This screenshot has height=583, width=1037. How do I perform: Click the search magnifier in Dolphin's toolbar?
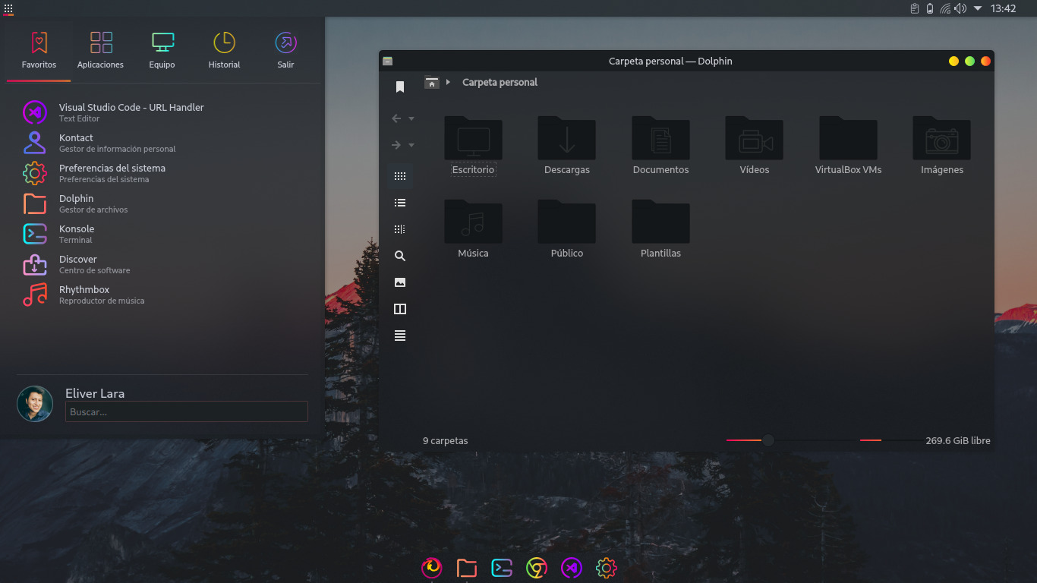tap(400, 256)
